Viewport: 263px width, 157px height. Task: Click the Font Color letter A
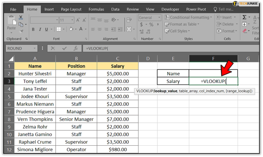point(81,29)
